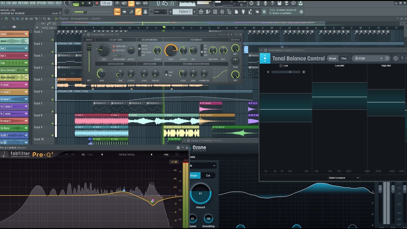Click playlist magnet snap icon
This screenshot has height=229, width=407.
click(x=6, y=19)
